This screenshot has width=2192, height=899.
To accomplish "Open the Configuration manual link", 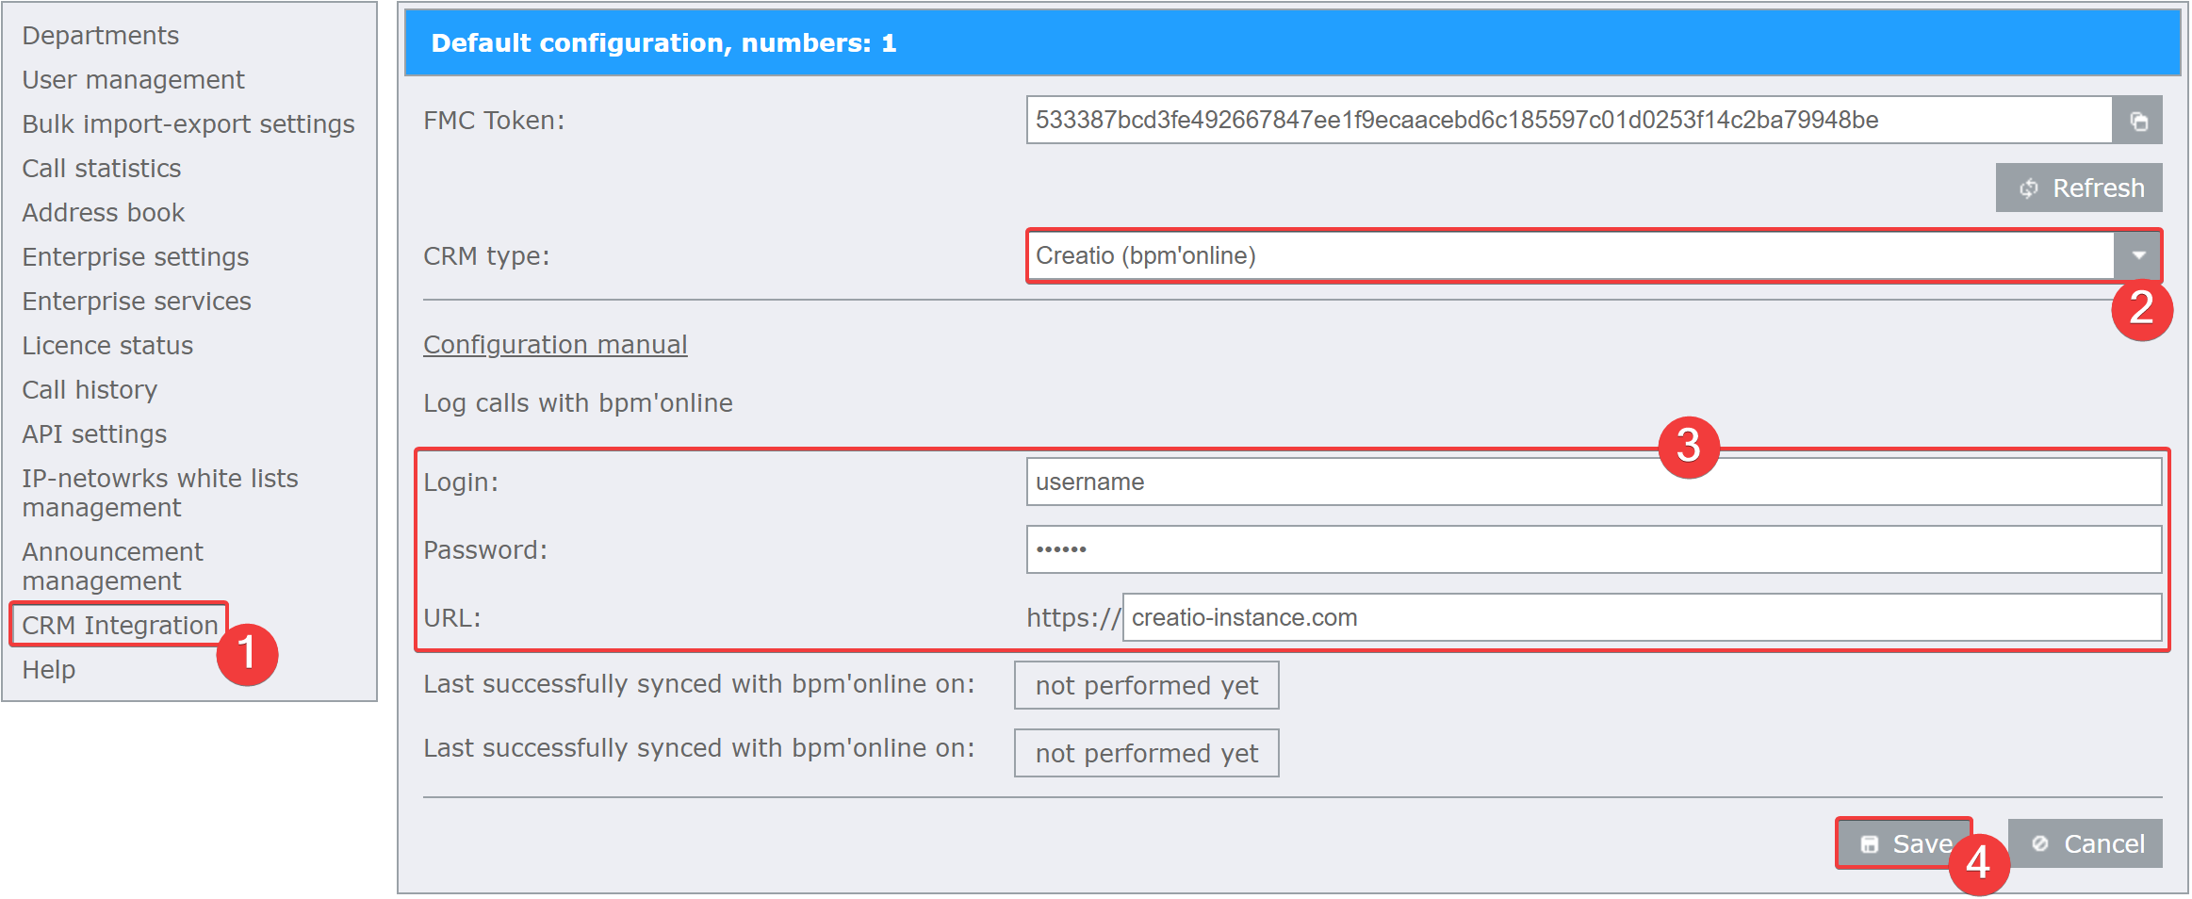I will pyautogui.click(x=555, y=345).
